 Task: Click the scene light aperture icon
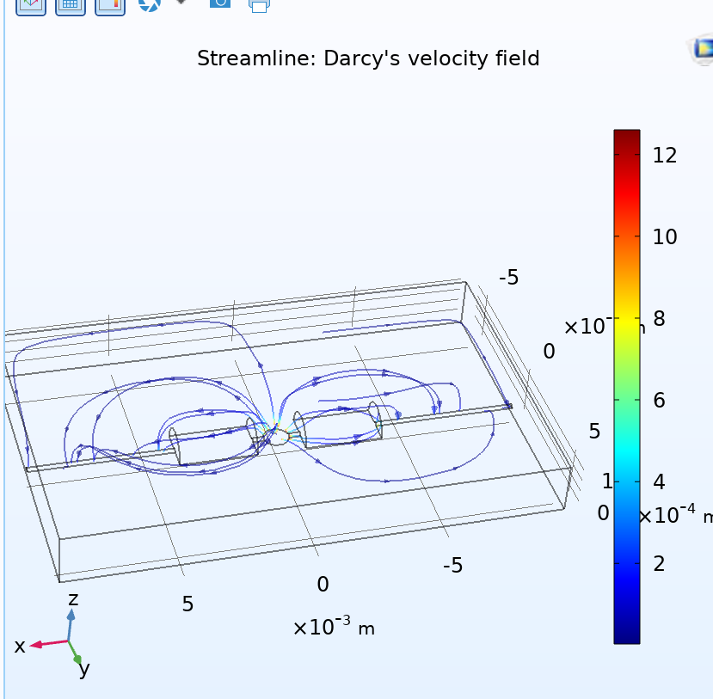[150, 4]
